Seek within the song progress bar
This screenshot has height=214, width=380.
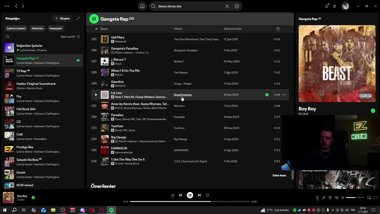(x=190, y=202)
